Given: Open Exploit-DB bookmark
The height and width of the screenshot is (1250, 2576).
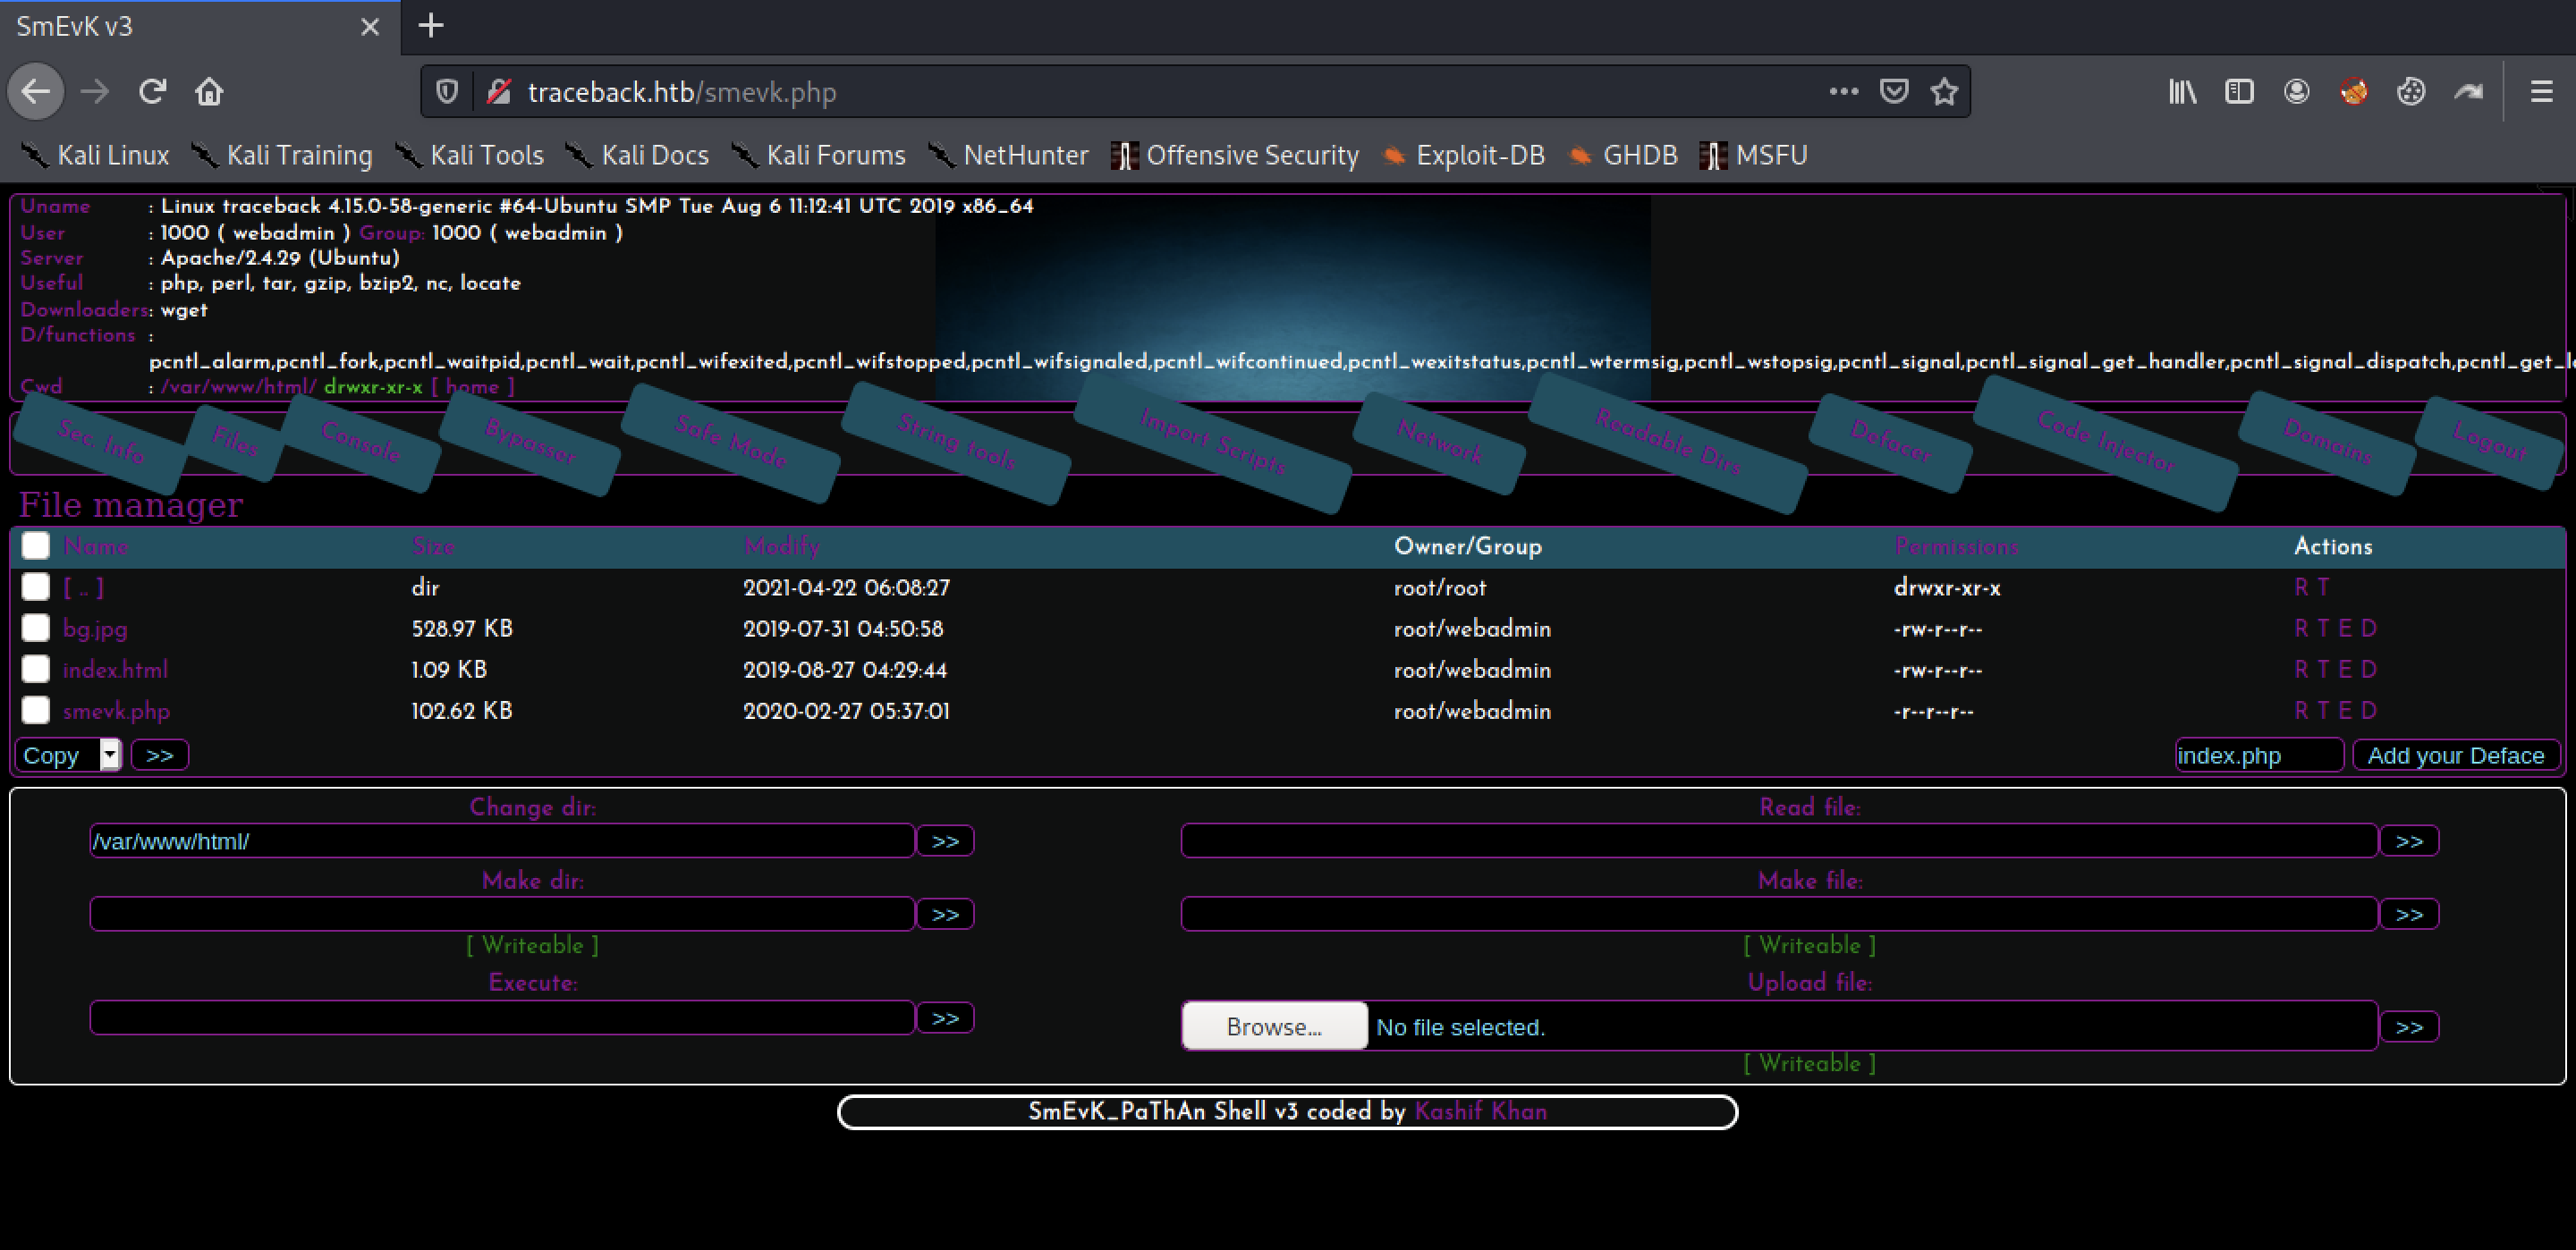Looking at the screenshot, I should (x=1464, y=155).
